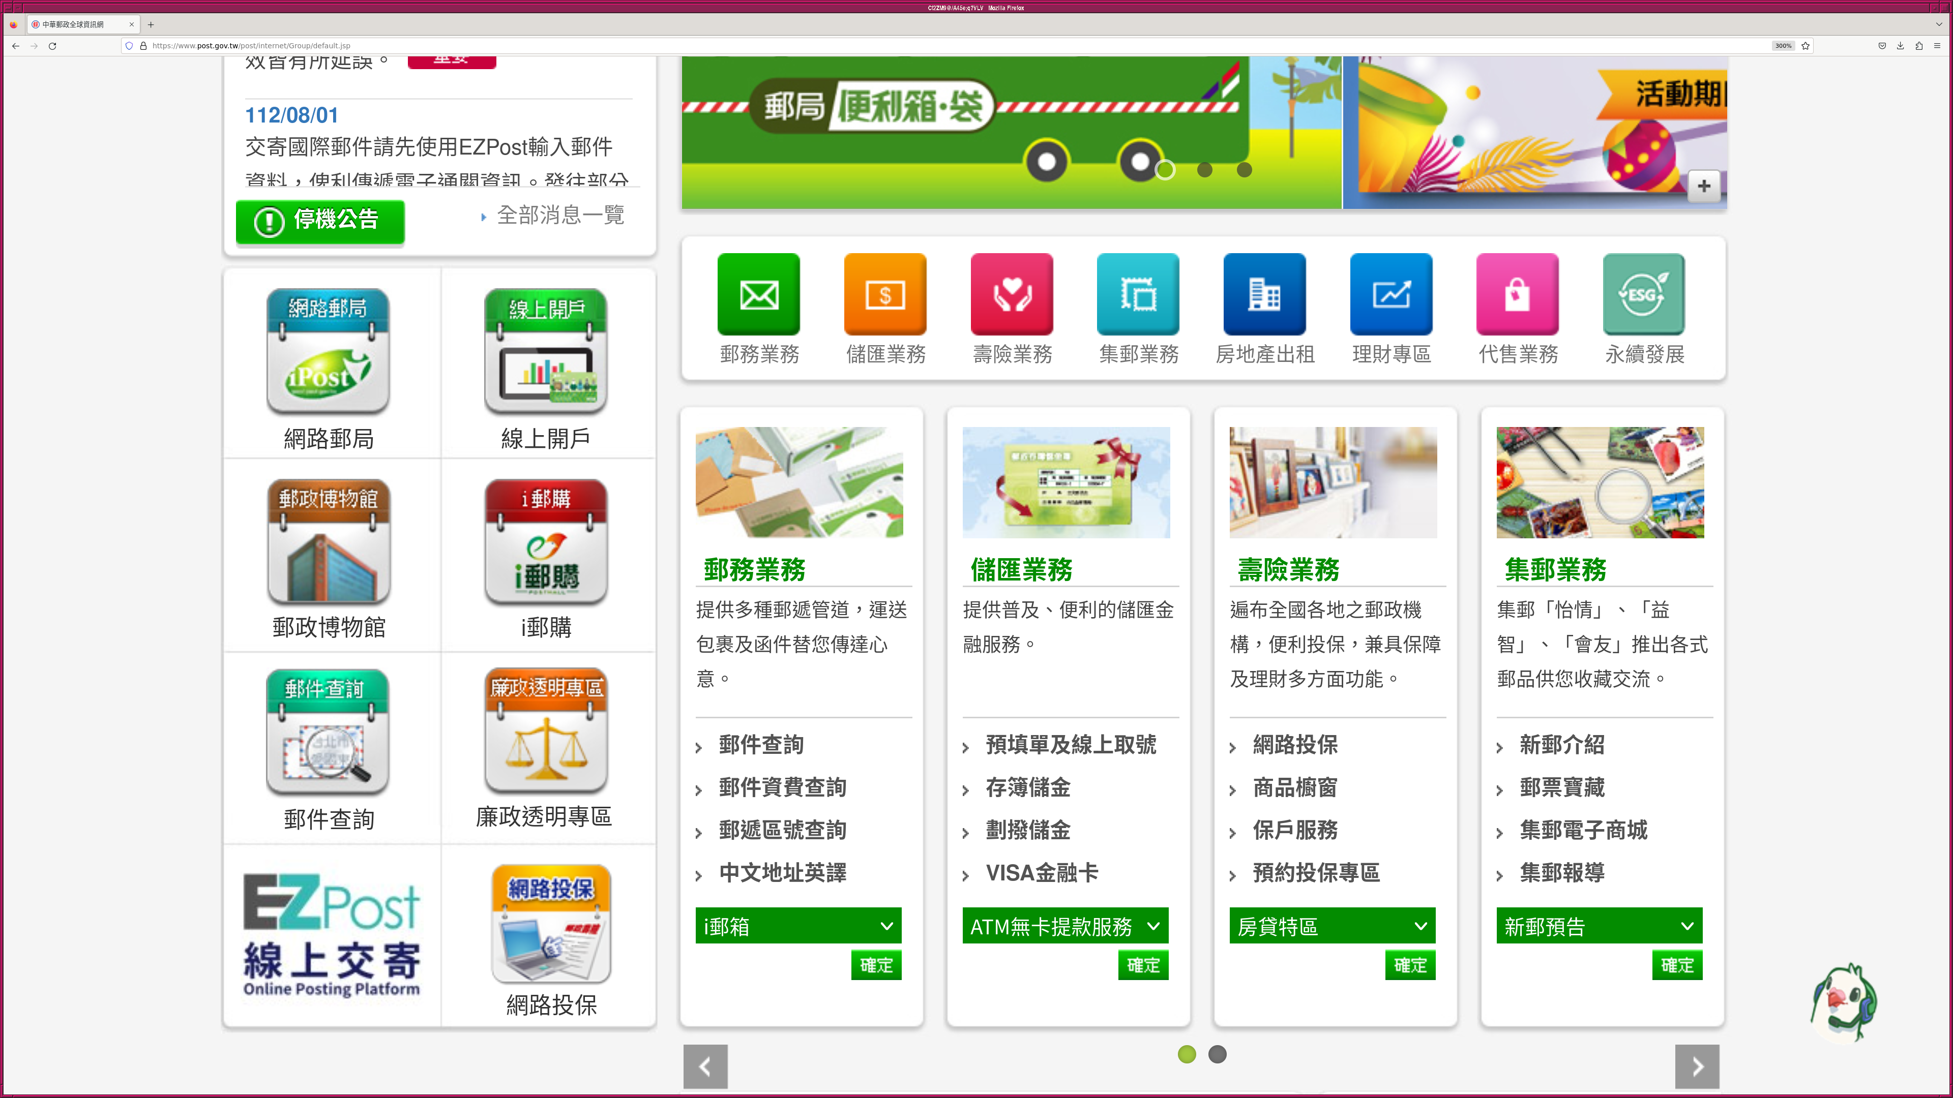Open the 郵政博物館 calendar-style icon
The image size is (1953, 1098).
(x=328, y=542)
